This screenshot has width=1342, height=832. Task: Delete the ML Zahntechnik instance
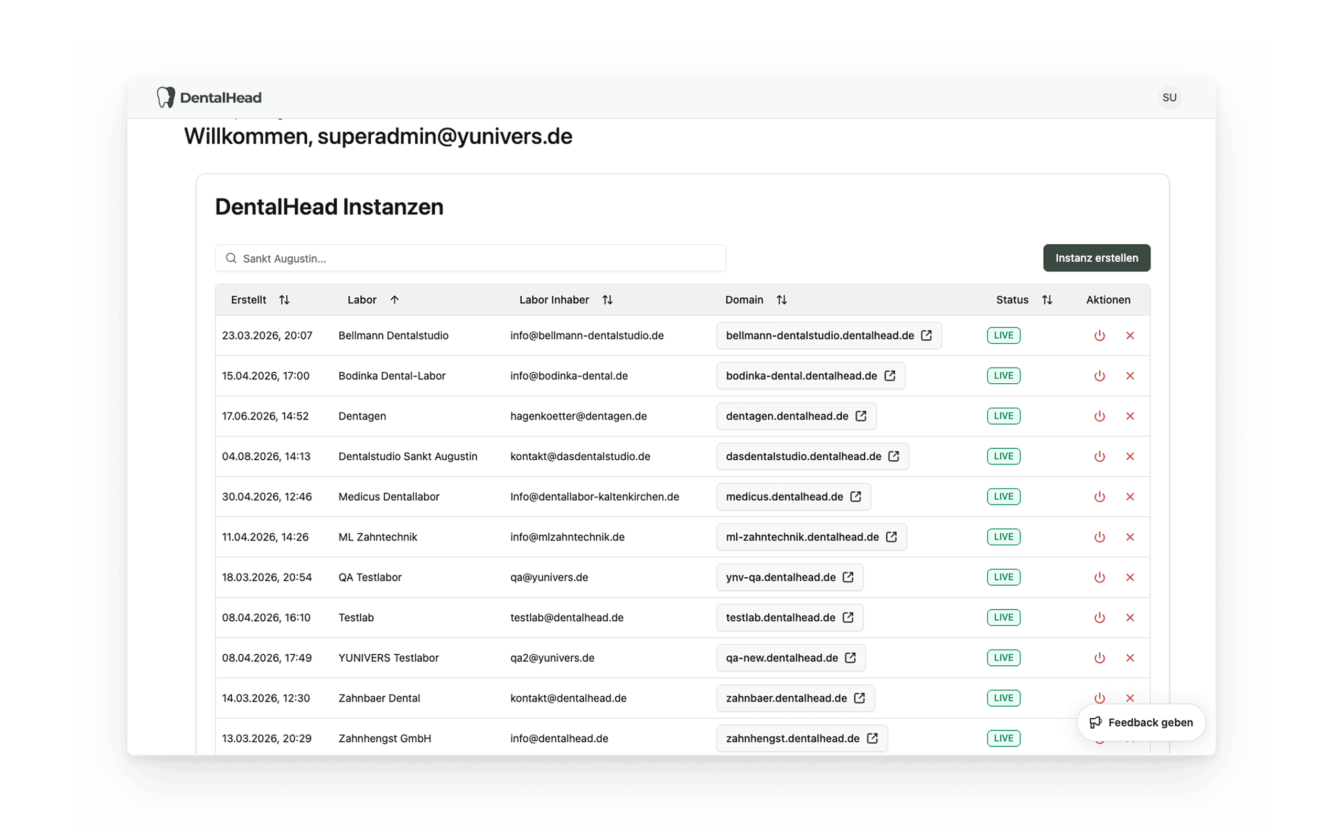pos(1129,536)
